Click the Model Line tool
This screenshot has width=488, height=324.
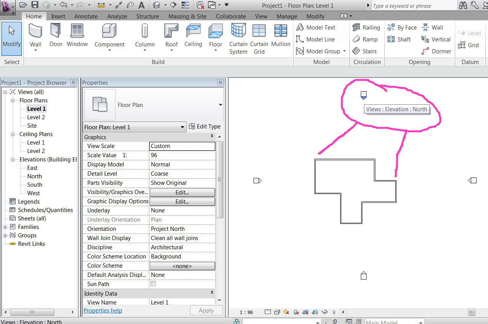point(316,39)
